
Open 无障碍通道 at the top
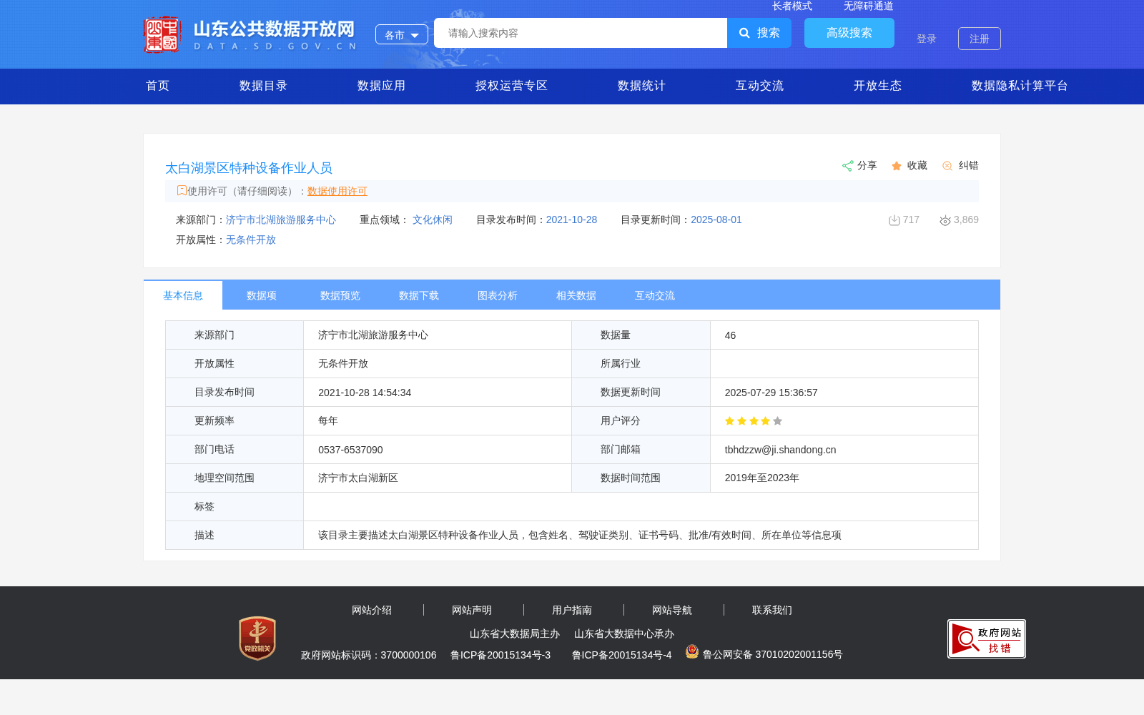[x=869, y=6]
